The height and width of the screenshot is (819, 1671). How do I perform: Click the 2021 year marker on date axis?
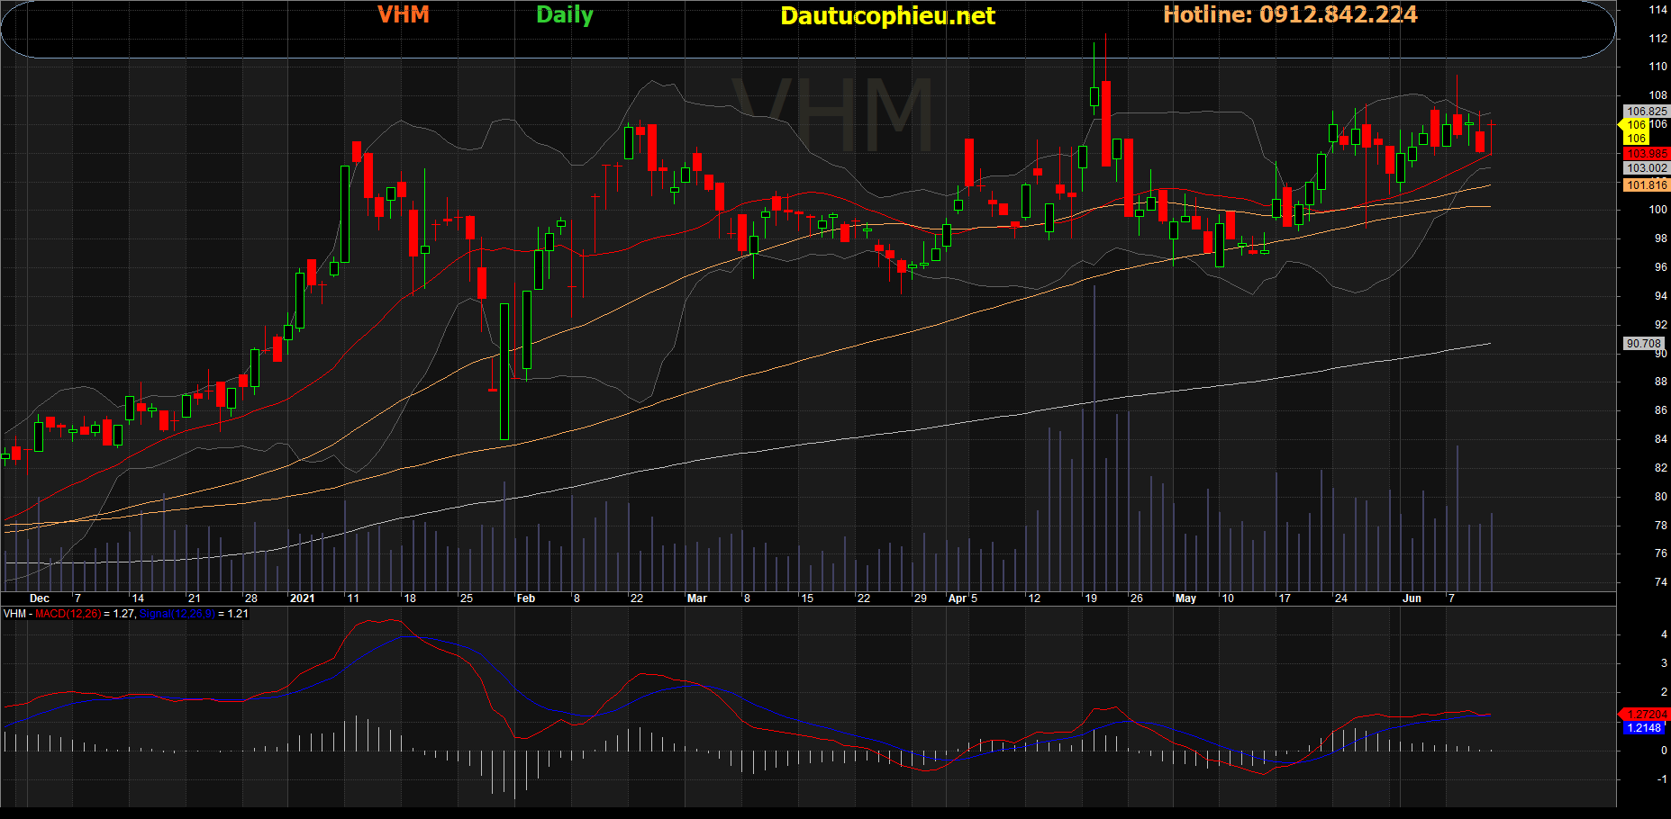[303, 598]
